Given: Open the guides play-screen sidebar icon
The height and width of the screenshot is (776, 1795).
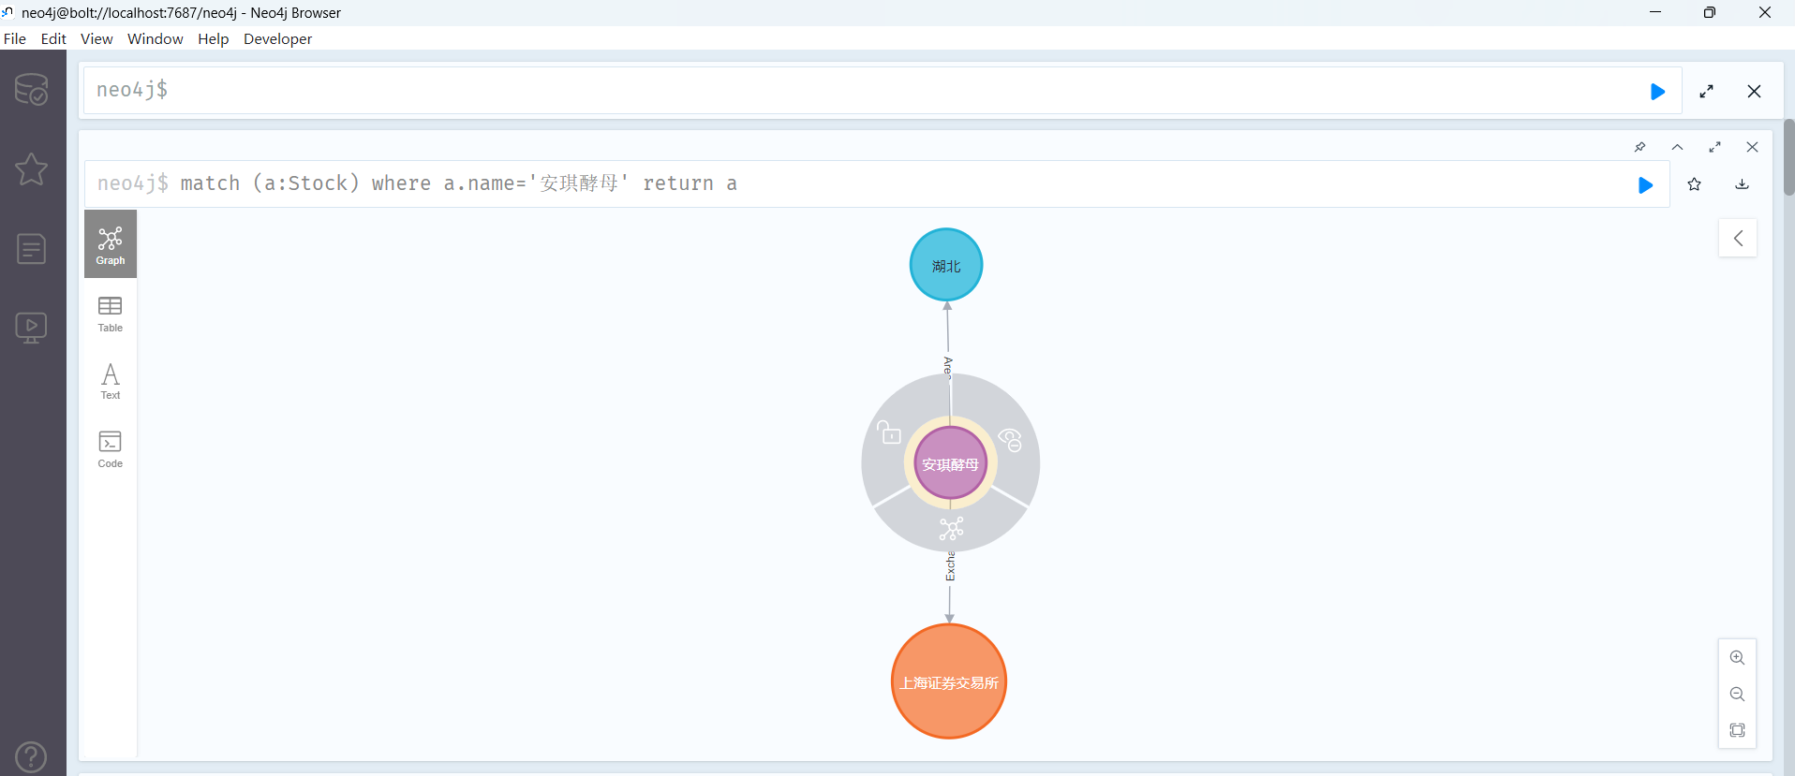Looking at the screenshot, I should 32,328.
